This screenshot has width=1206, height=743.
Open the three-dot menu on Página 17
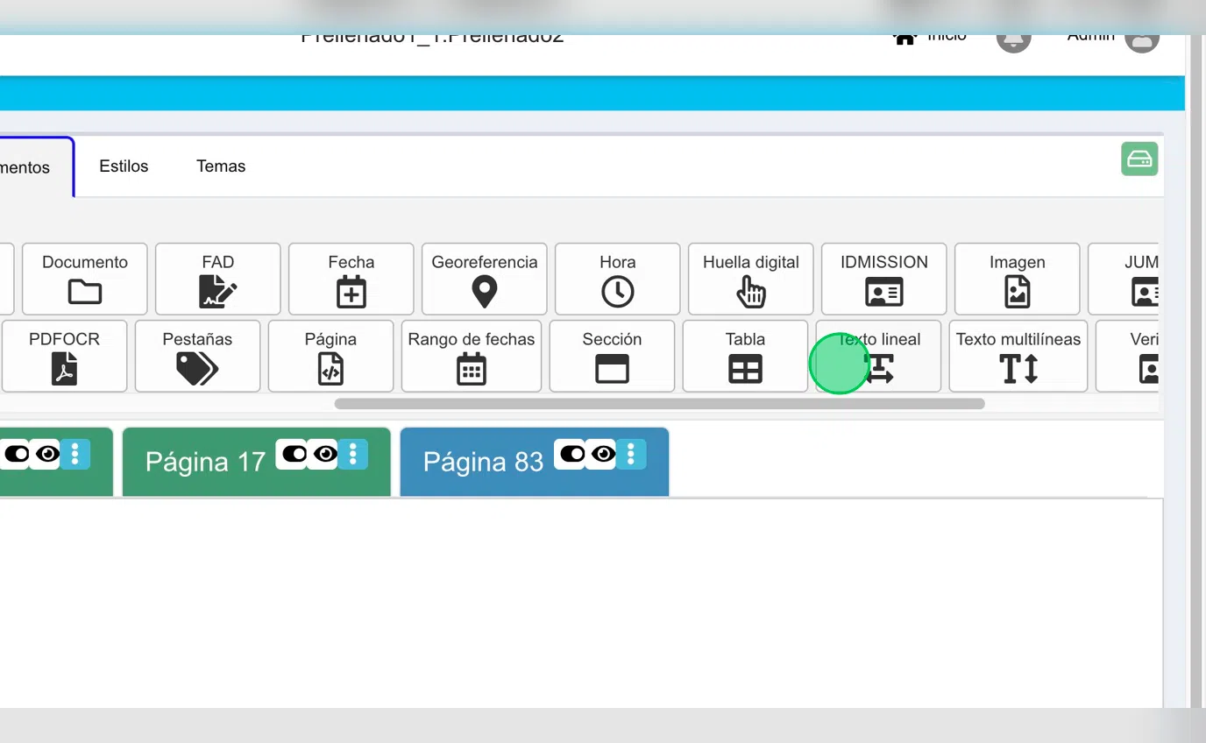point(353,454)
